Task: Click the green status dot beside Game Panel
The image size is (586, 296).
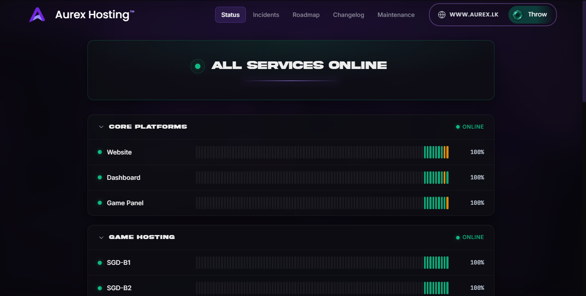Action: click(100, 203)
